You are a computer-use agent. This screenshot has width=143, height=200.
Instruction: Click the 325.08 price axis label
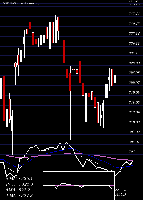(134, 73)
